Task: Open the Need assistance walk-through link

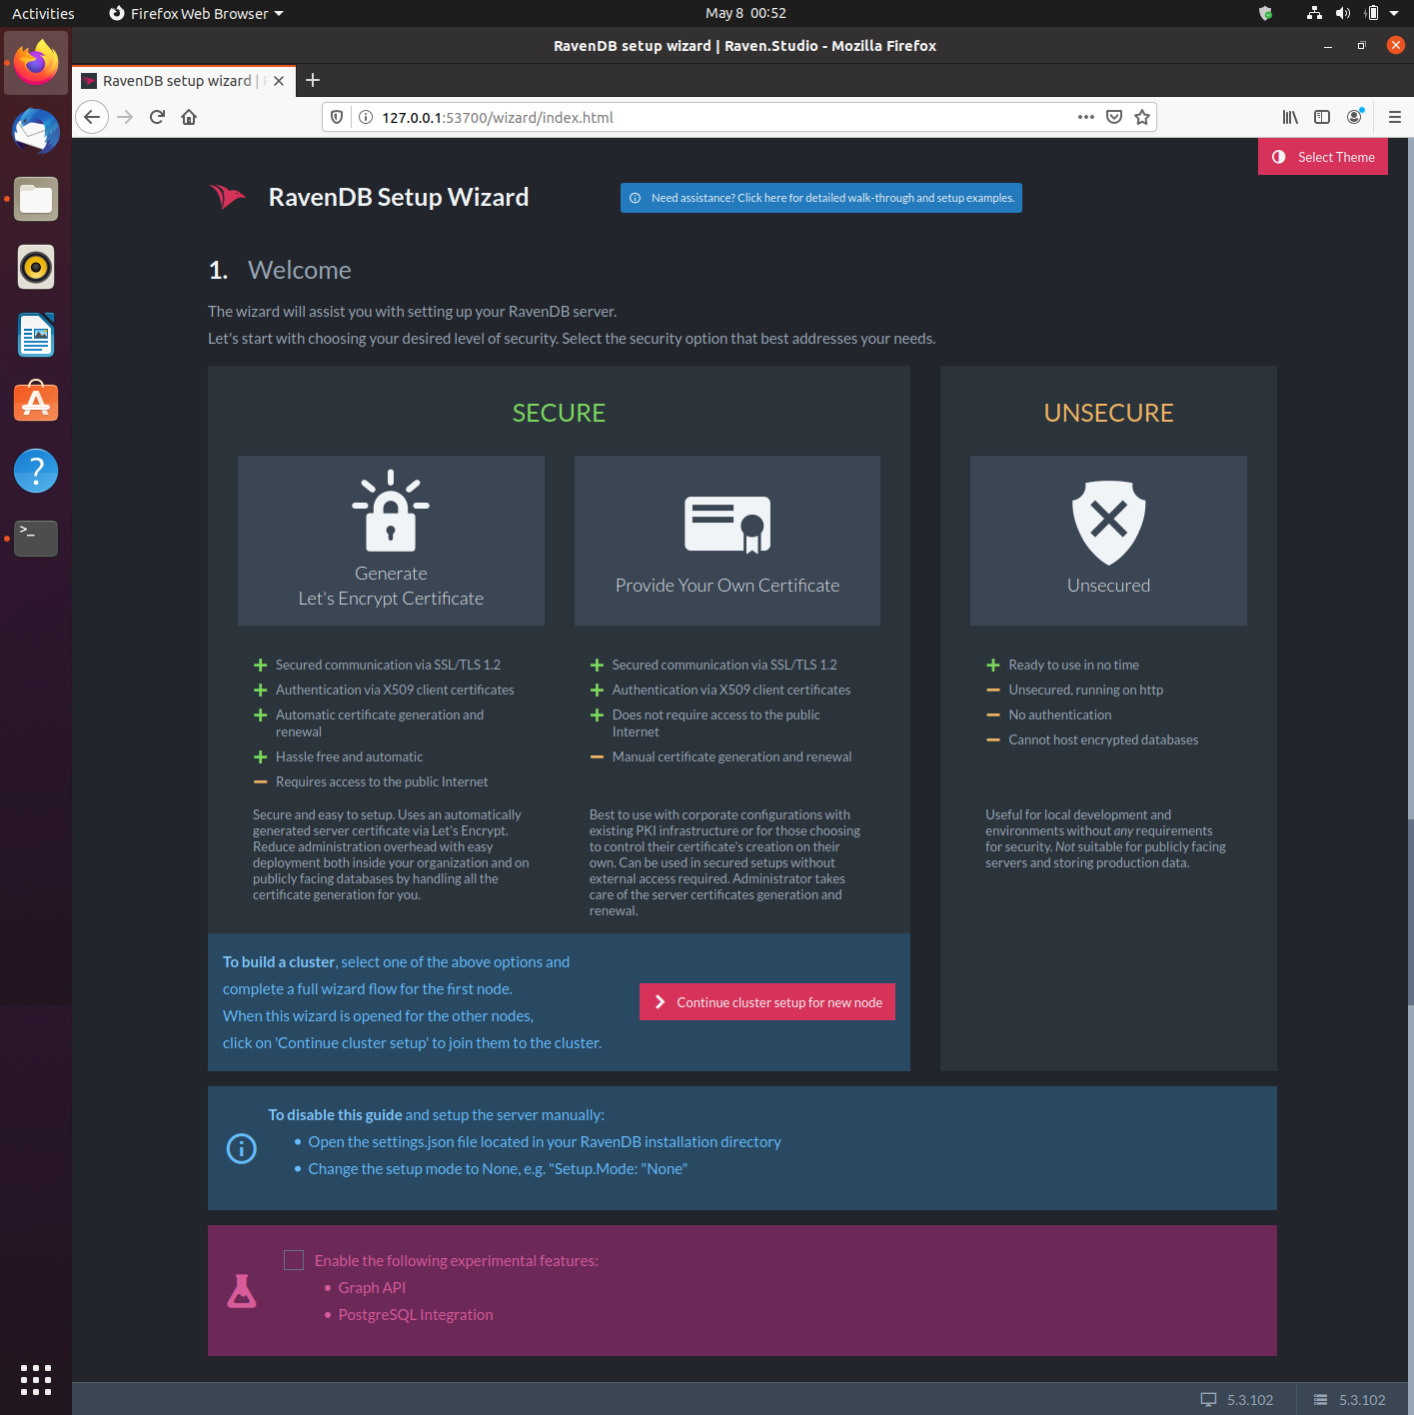Action: coord(821,198)
